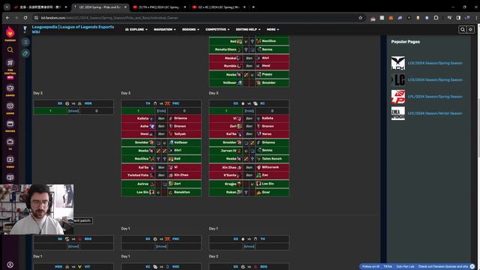Open the Navigation dropdown menu
Screen dimensions: 480x270
tap(165, 29)
